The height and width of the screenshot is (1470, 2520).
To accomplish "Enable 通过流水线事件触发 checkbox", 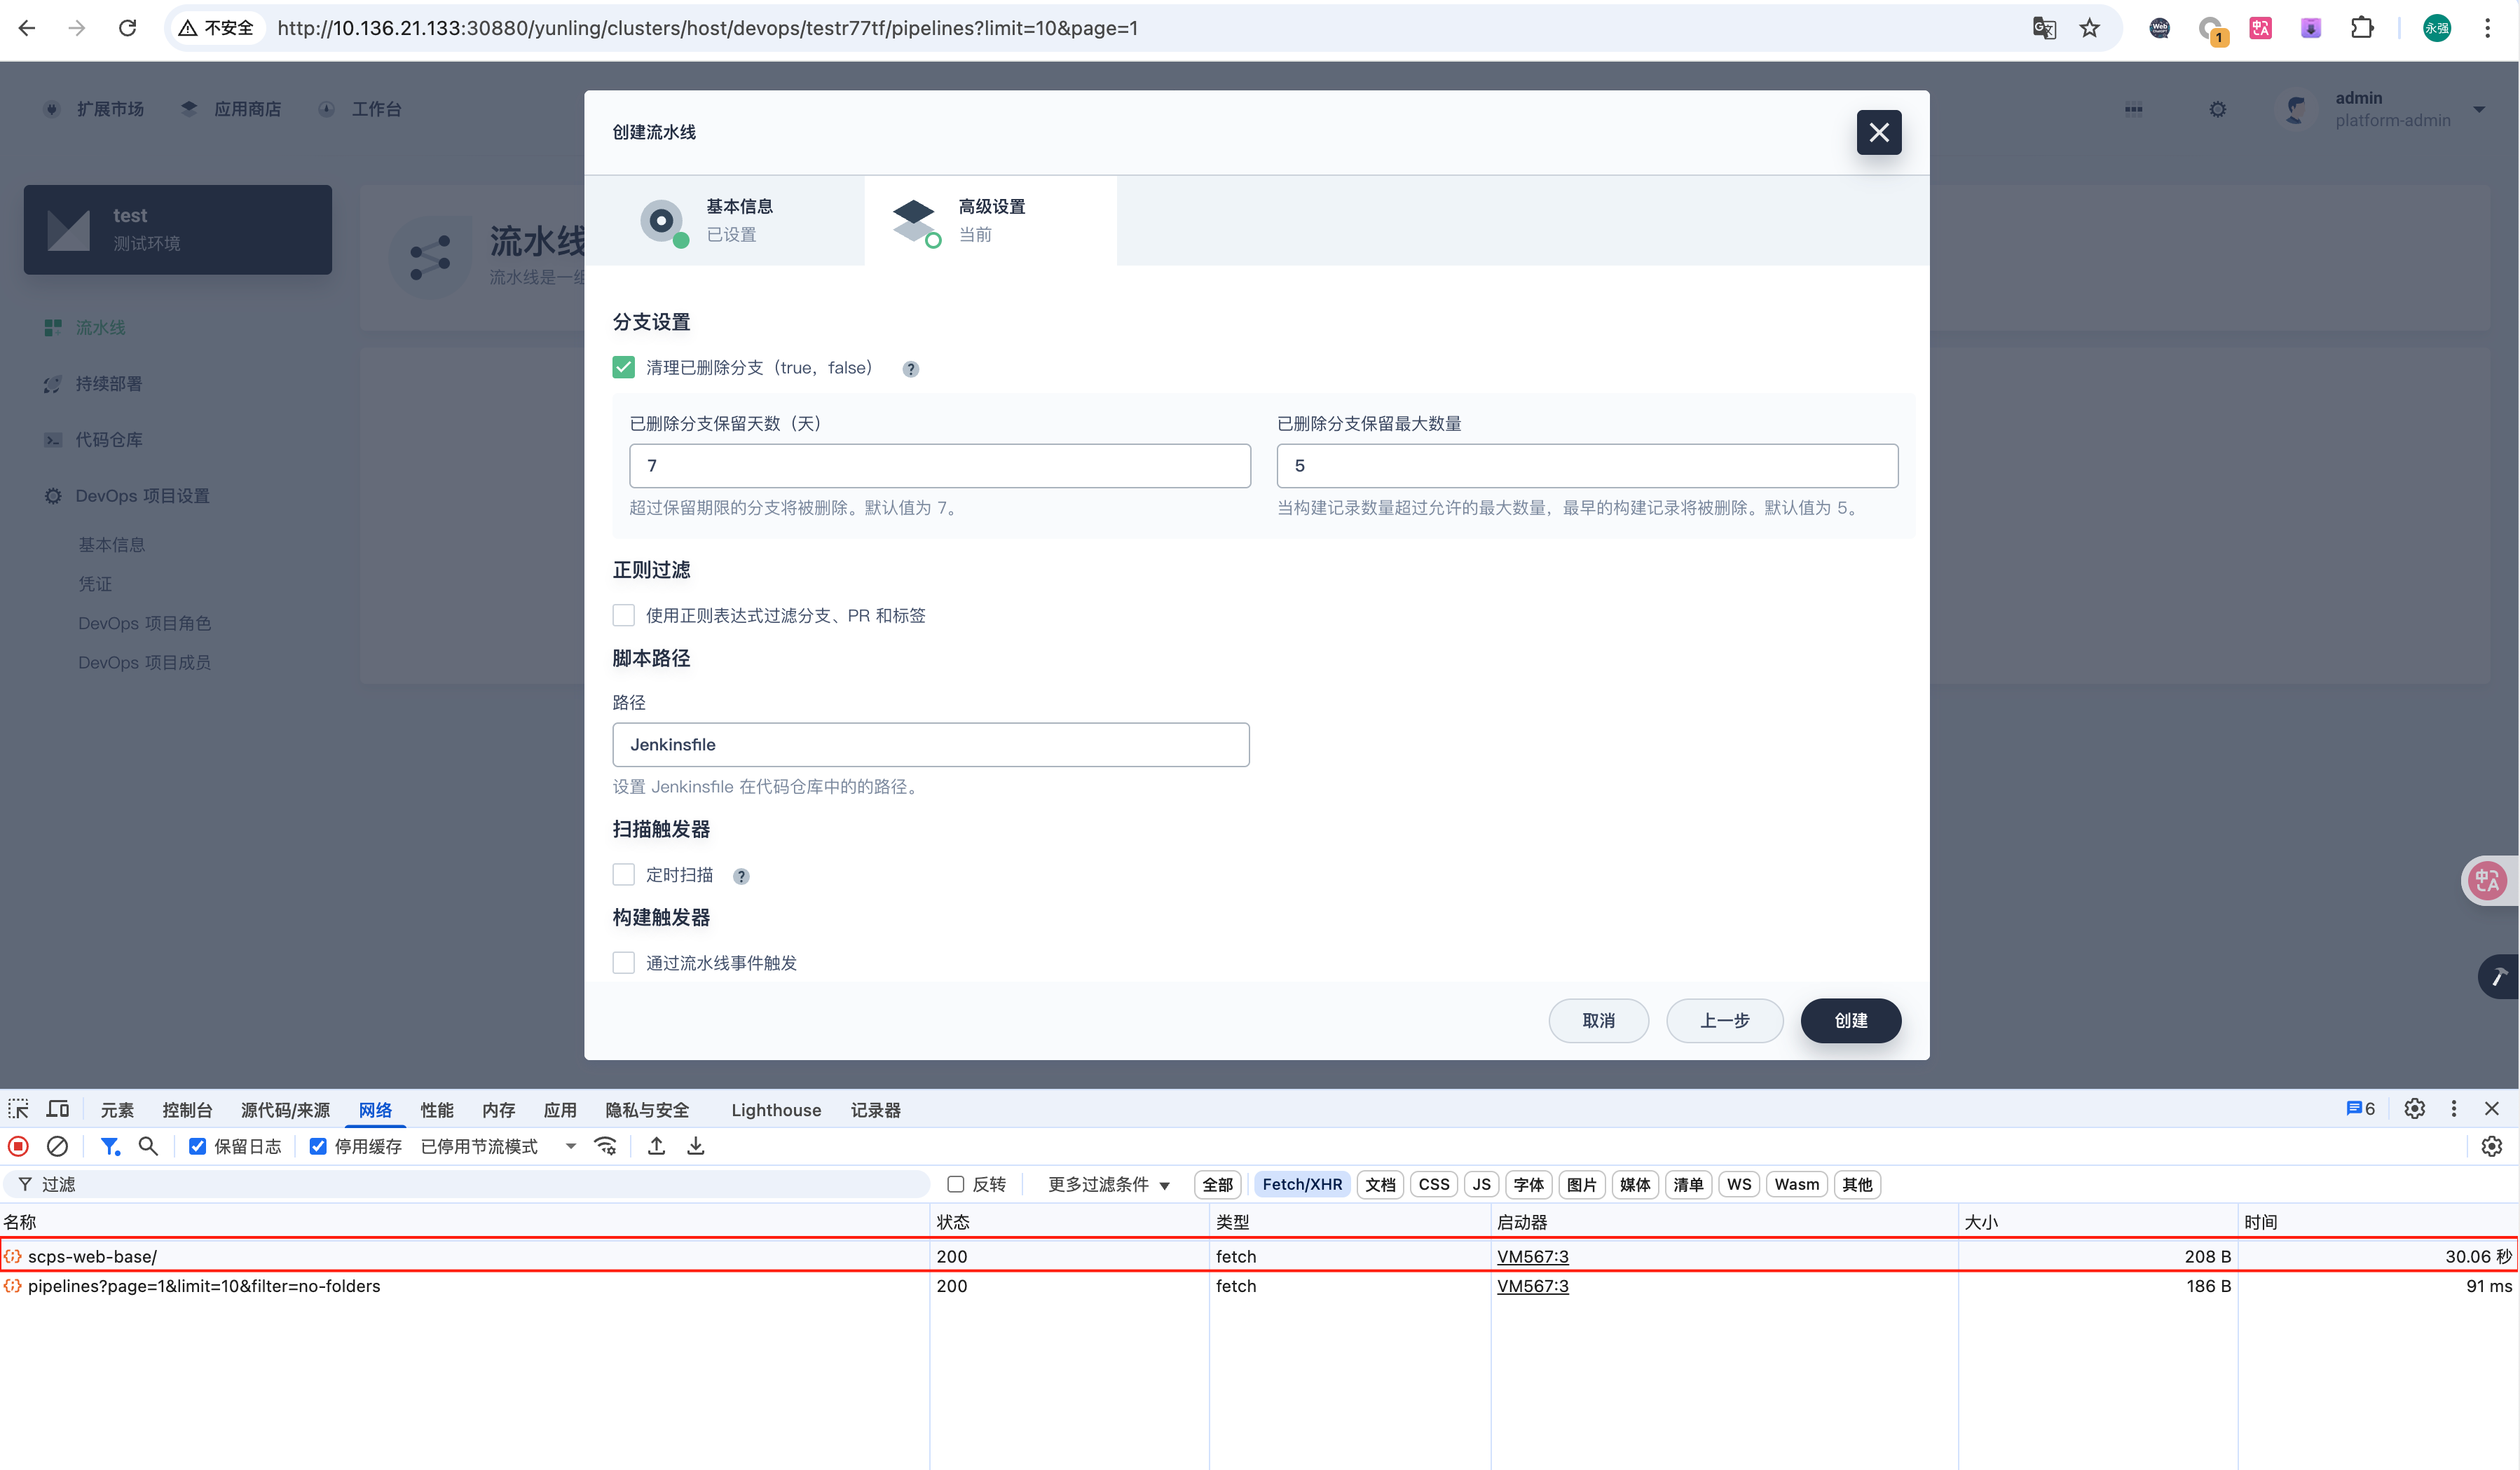I will pyautogui.click(x=624, y=963).
